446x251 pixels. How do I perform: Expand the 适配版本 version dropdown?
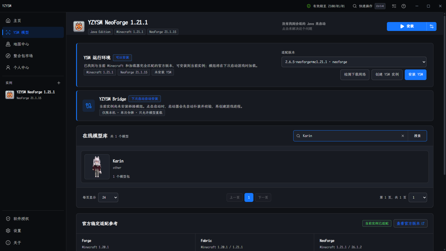coord(354,62)
